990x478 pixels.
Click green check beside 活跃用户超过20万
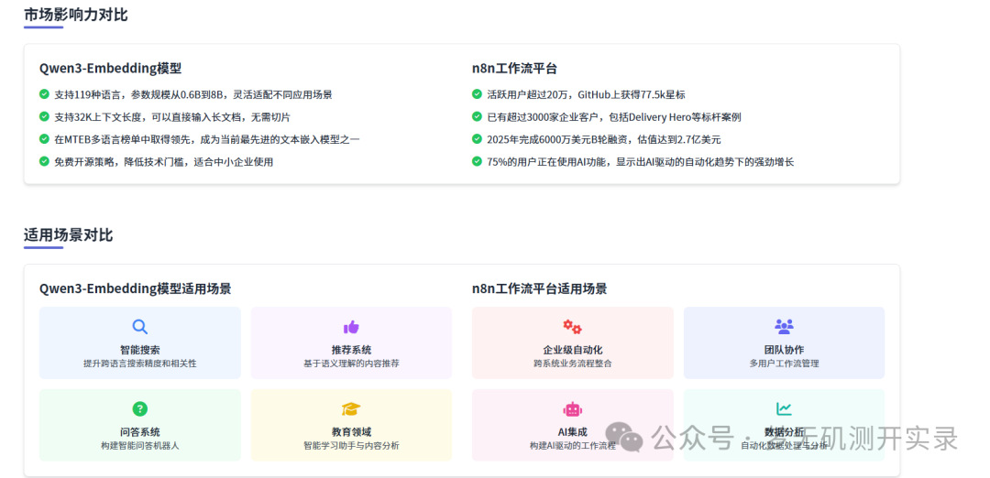(477, 94)
